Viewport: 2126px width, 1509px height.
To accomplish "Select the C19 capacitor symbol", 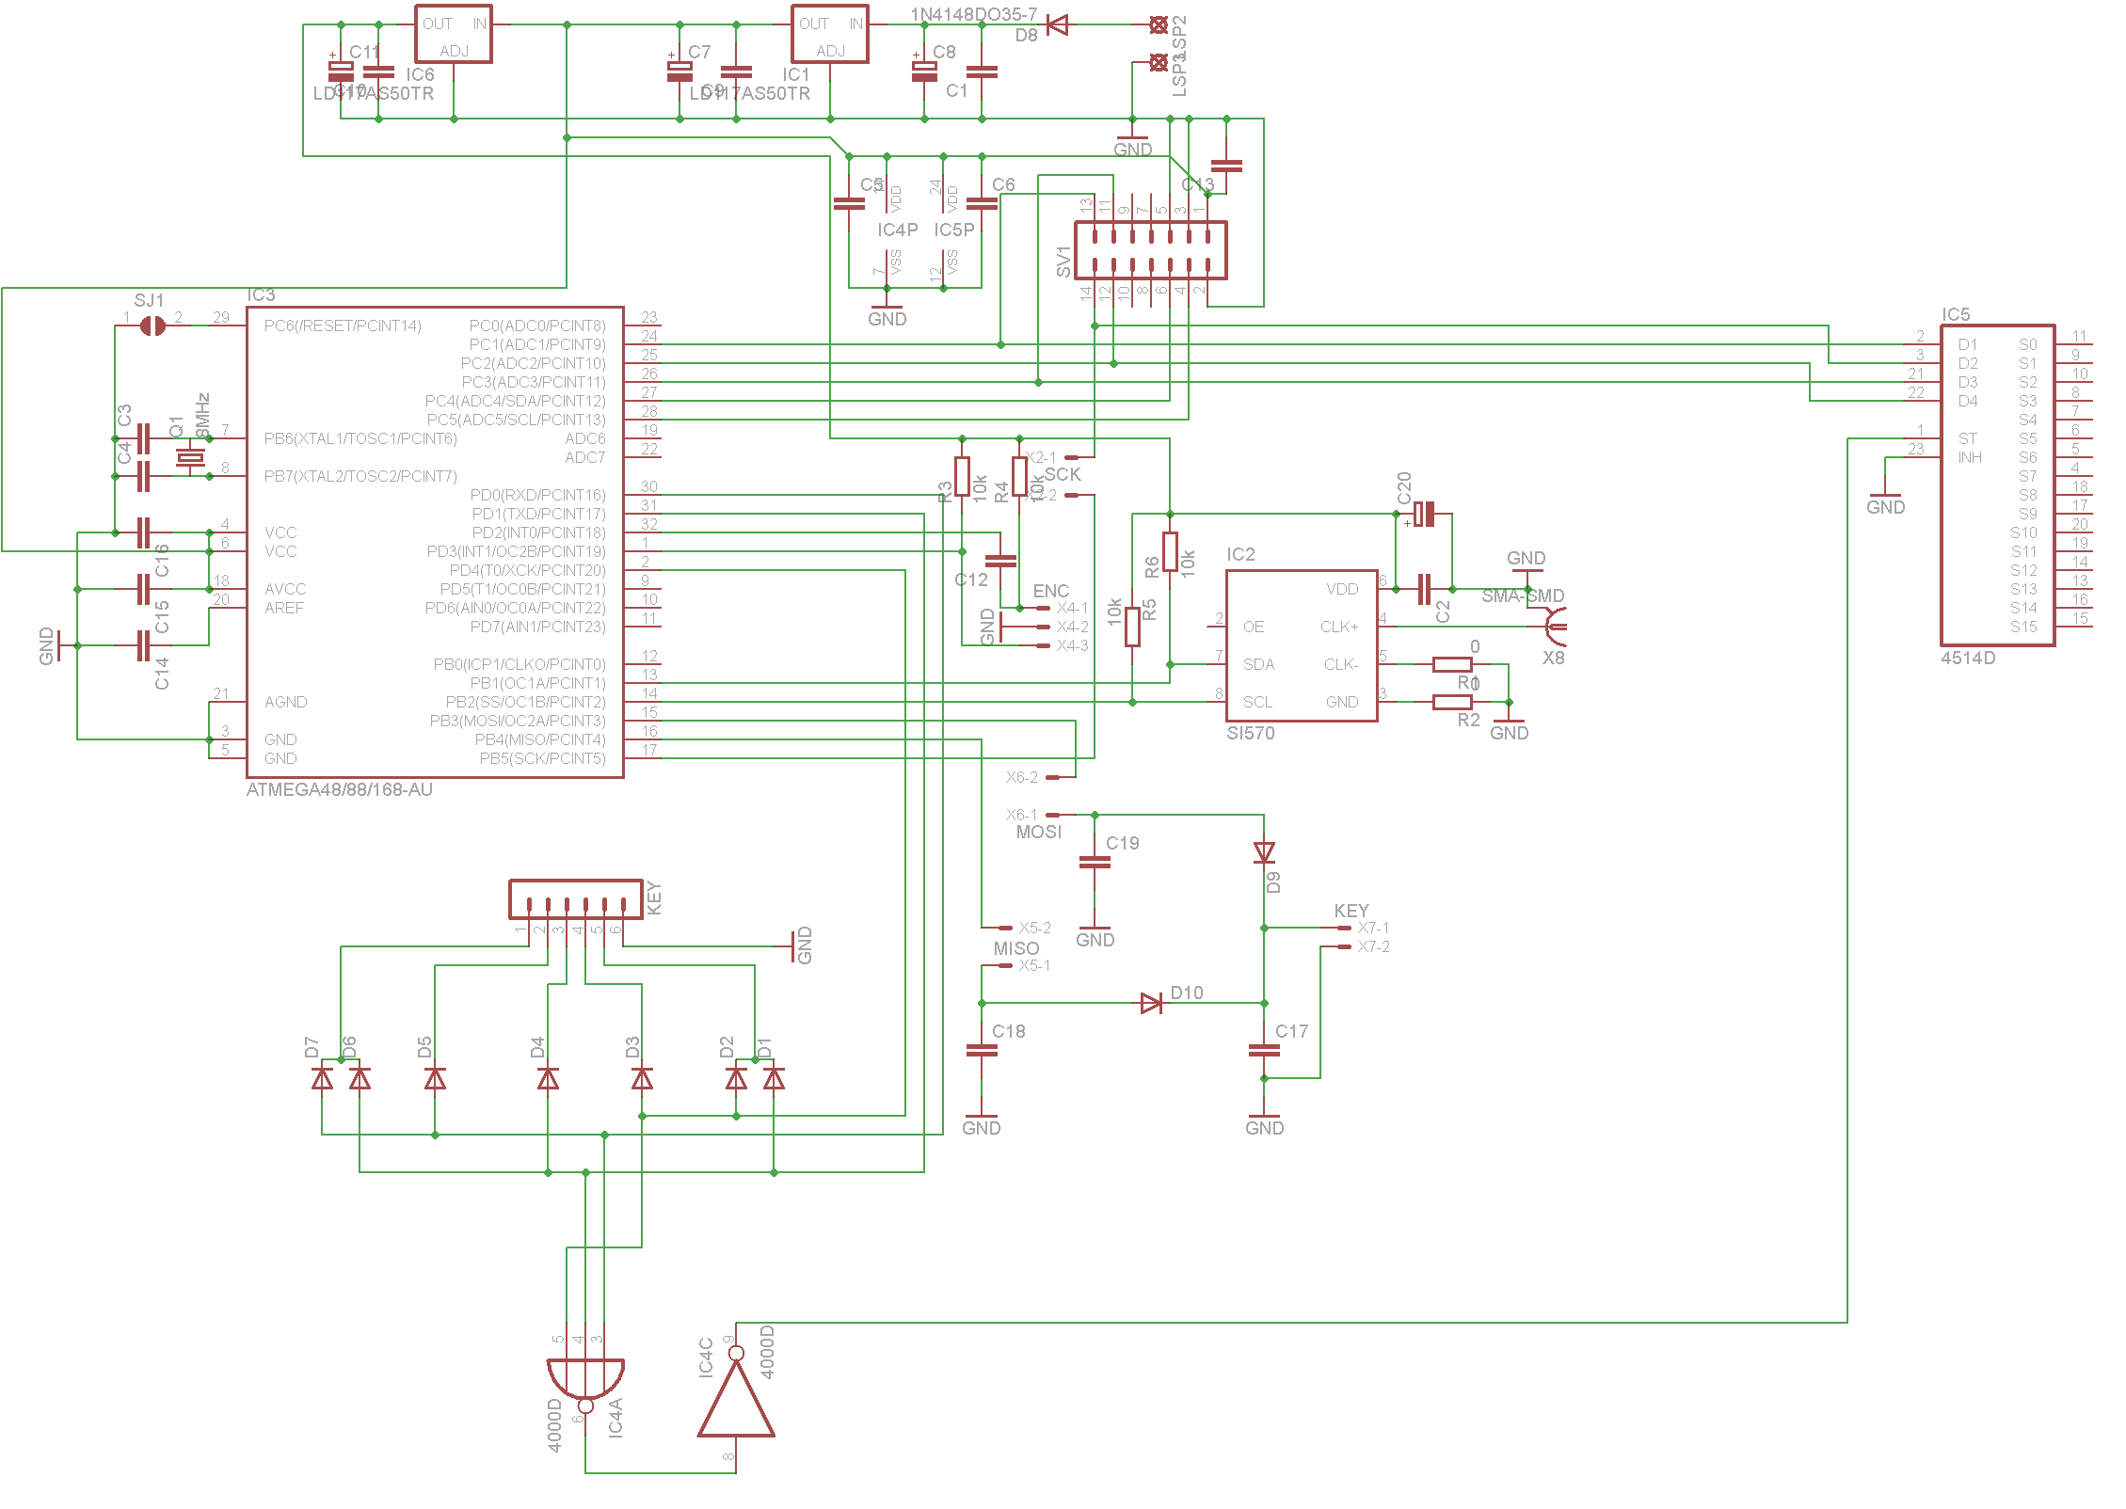I will (1095, 862).
